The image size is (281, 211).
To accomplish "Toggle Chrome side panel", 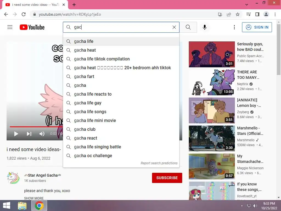I will coord(257,14).
